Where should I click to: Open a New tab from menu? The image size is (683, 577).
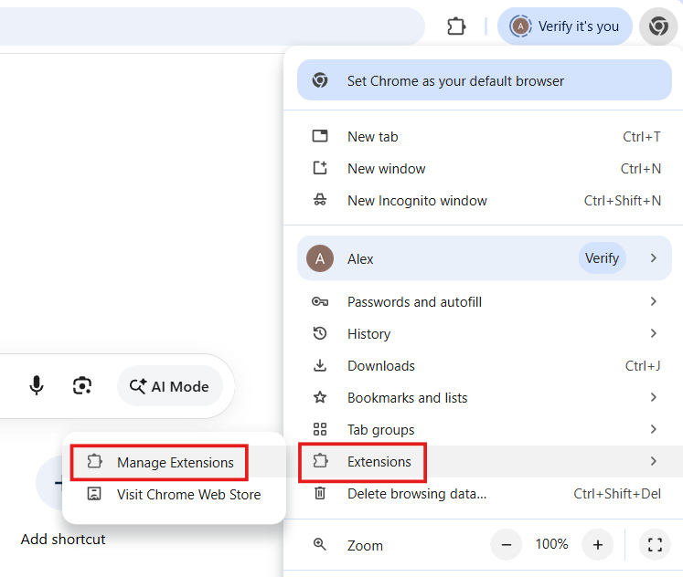coord(484,137)
